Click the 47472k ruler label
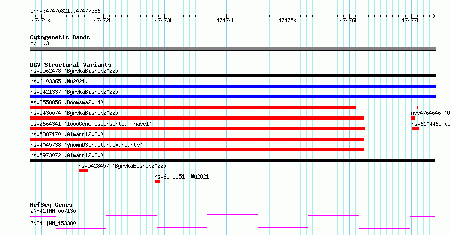Screen dimensions: 450x235 tap(103, 20)
